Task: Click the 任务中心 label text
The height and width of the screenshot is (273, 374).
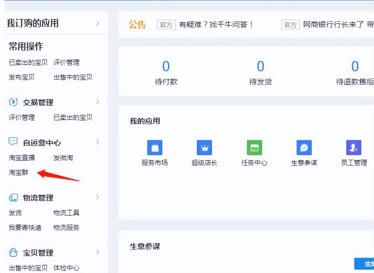Action: coord(254,163)
